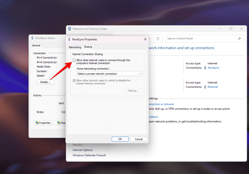The width and height of the screenshot is (249, 174).
Task: Click the Details button in NordLynx Status
Action: (x=45, y=82)
